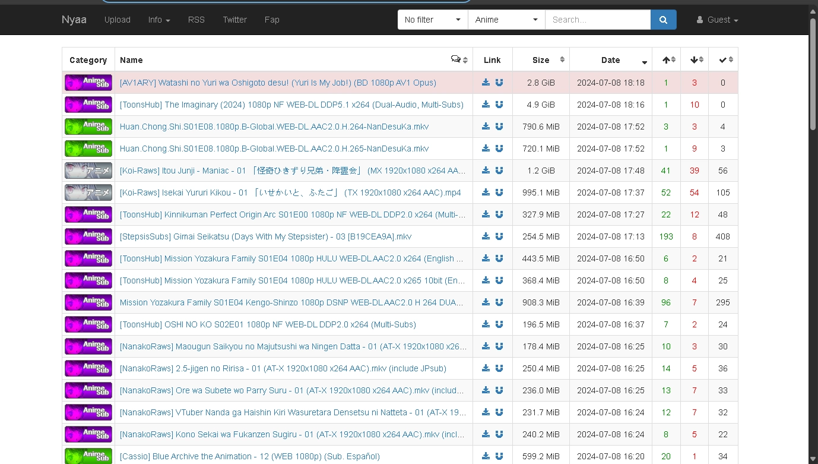Open magnet link for Maougun Saikyou no Majutsushi
818x464 pixels.
[x=499, y=346]
